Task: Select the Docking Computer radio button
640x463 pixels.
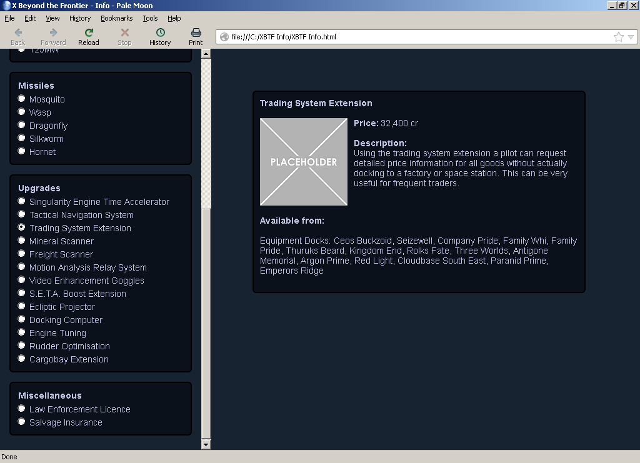Action: tap(22, 319)
